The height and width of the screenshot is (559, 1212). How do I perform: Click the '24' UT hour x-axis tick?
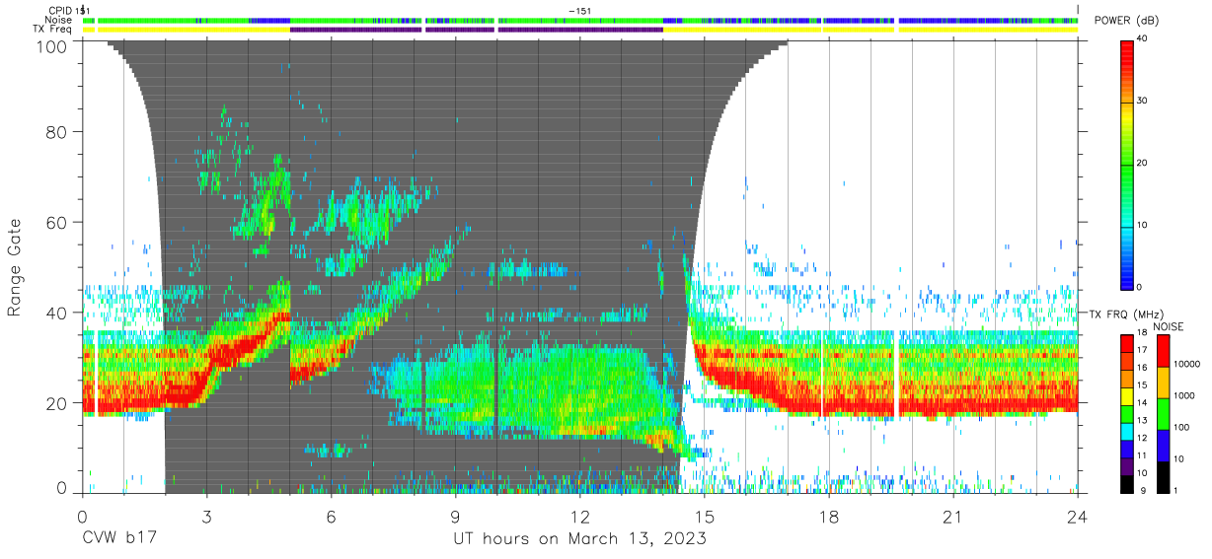(1078, 516)
